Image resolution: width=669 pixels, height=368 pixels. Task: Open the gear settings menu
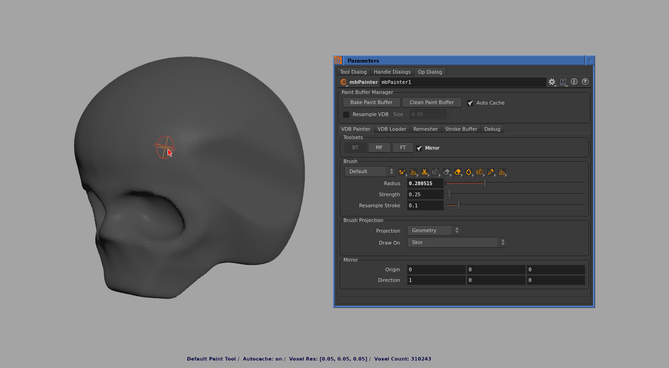[x=552, y=82]
